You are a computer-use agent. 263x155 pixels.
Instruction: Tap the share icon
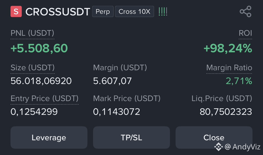tap(246, 11)
